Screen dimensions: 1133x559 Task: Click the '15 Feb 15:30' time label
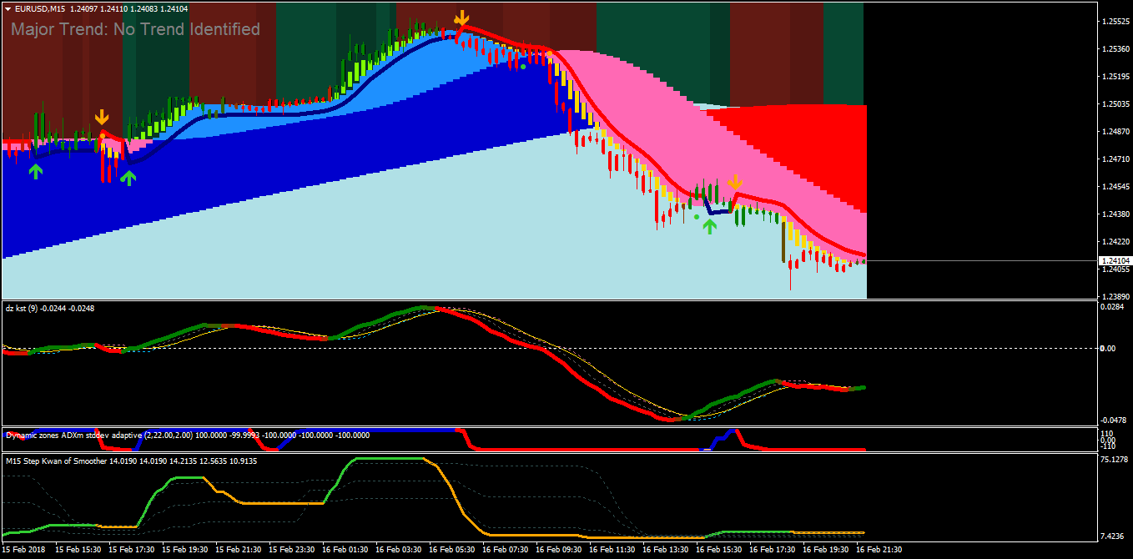coord(78,551)
